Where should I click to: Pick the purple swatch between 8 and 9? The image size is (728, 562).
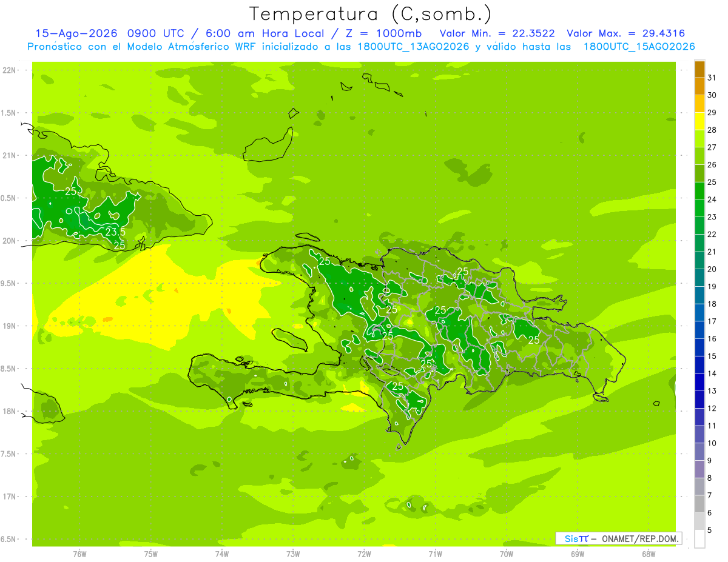pos(699,469)
